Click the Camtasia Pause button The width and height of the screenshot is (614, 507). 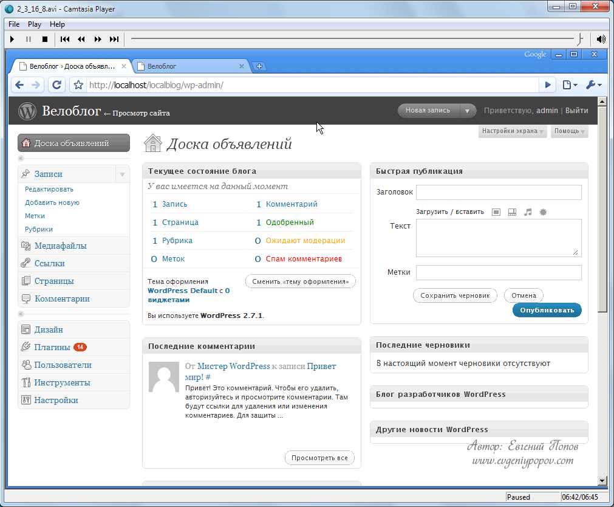(29, 40)
